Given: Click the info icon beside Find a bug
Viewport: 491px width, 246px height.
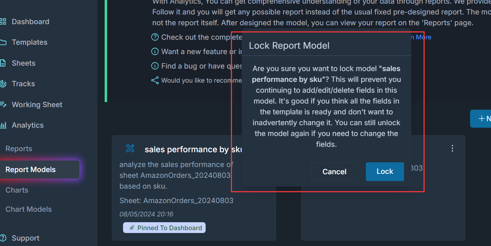Looking at the screenshot, I should (155, 66).
